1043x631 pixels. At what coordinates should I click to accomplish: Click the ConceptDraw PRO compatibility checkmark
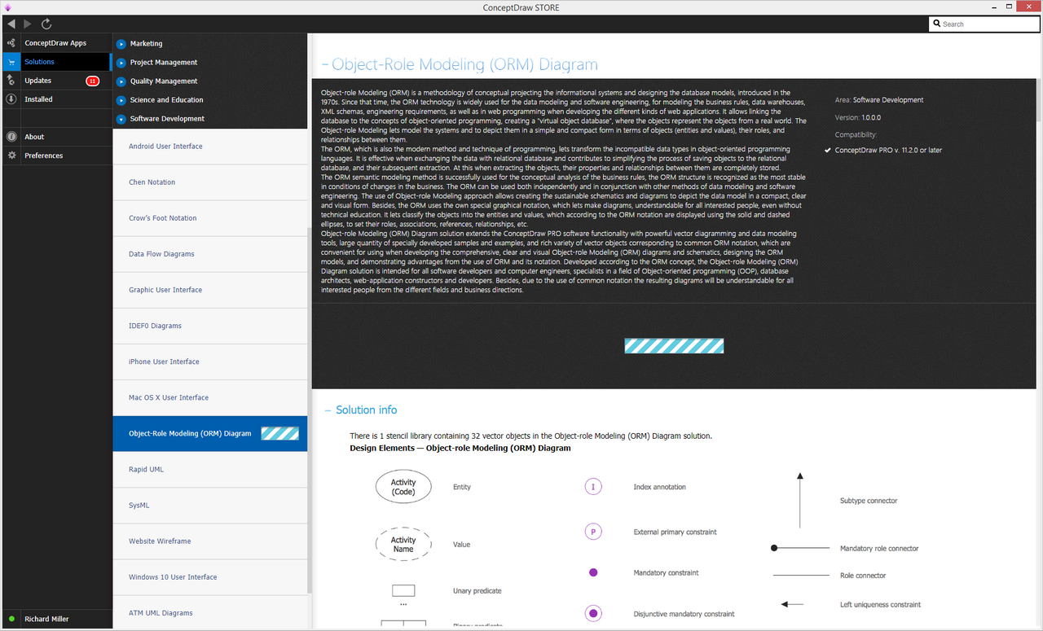(828, 151)
